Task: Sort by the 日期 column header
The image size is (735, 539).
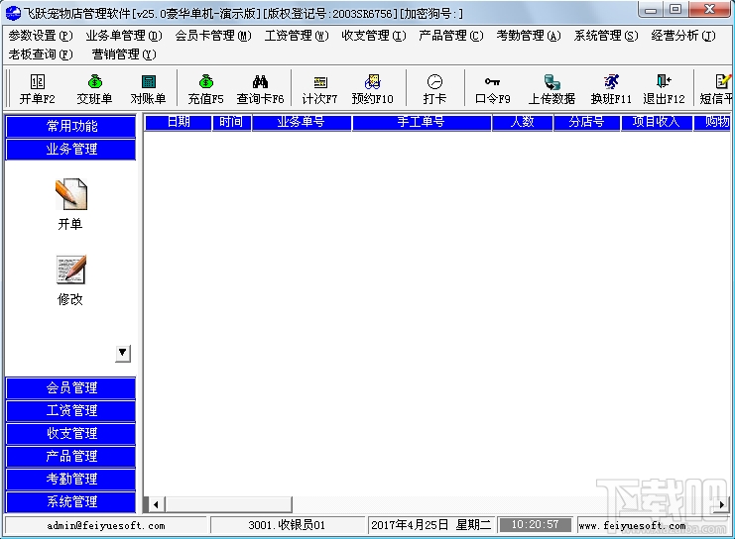Action: tap(179, 122)
